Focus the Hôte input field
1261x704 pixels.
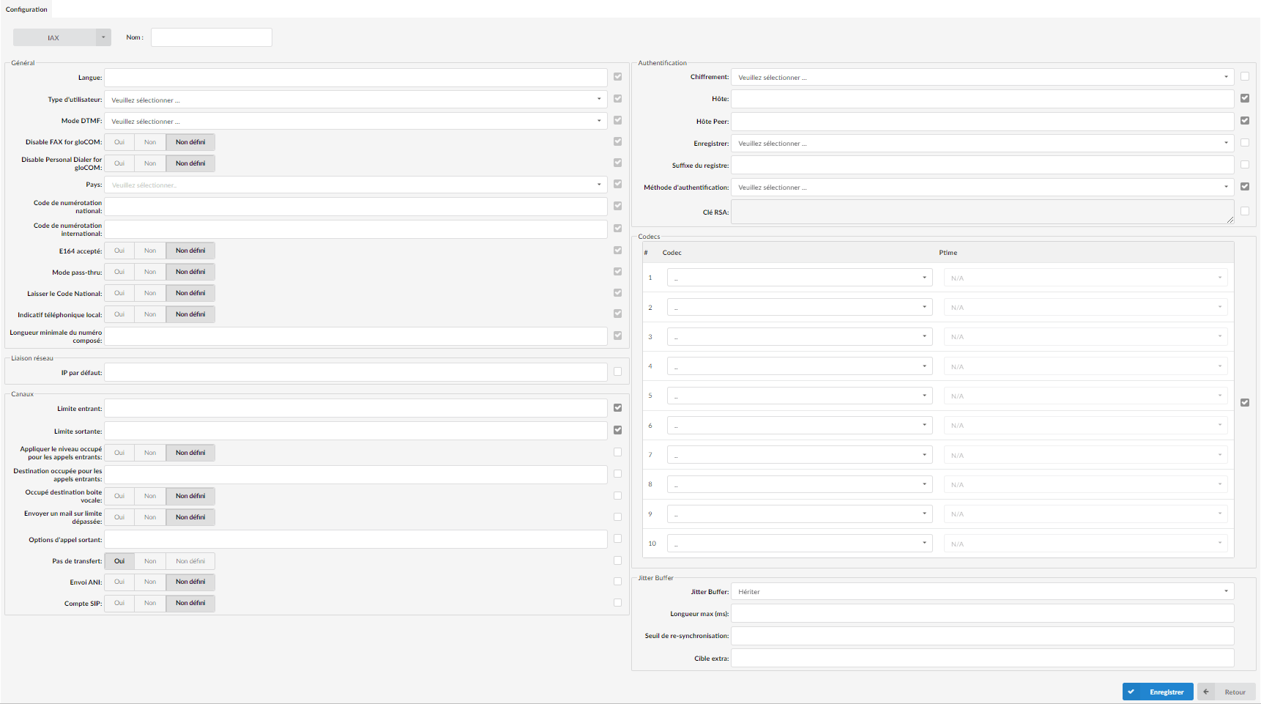(x=983, y=99)
